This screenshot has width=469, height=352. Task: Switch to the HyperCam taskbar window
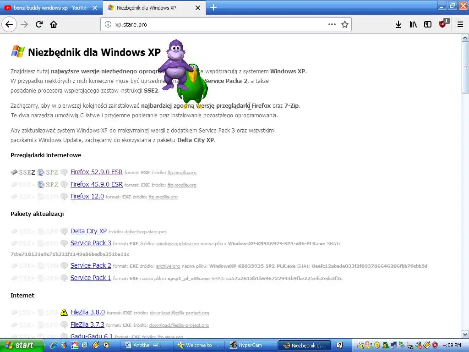point(251,346)
